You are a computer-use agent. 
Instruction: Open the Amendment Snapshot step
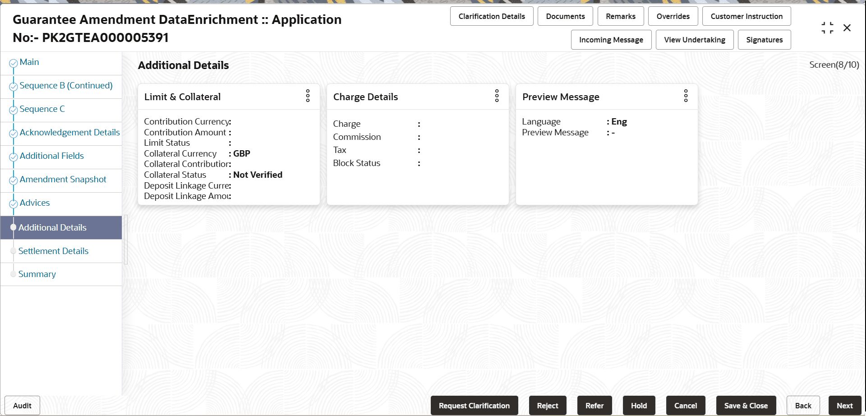(63, 180)
